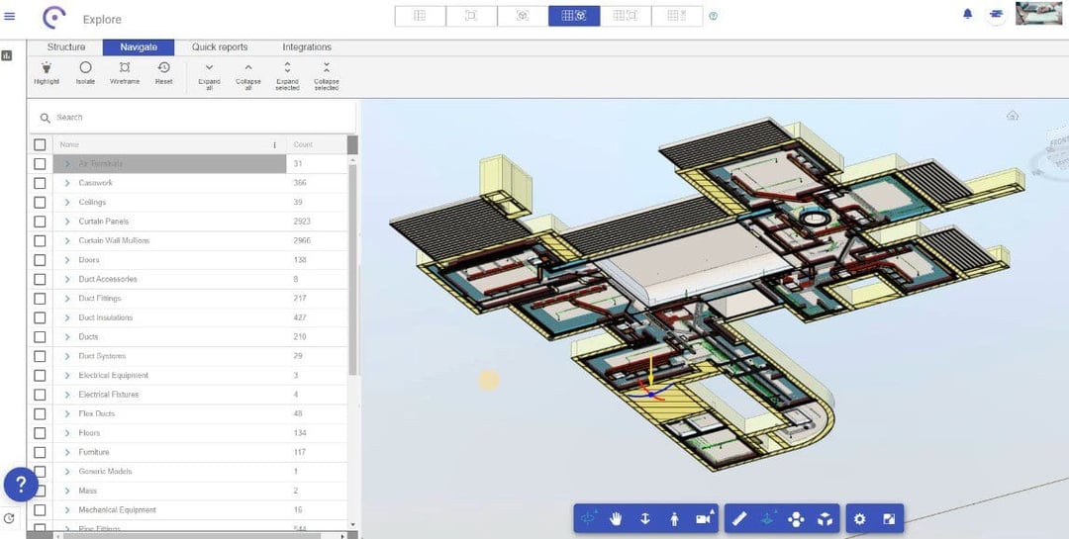Expand the Duct Insulations node
The height and width of the screenshot is (539, 1069).
coord(67,317)
